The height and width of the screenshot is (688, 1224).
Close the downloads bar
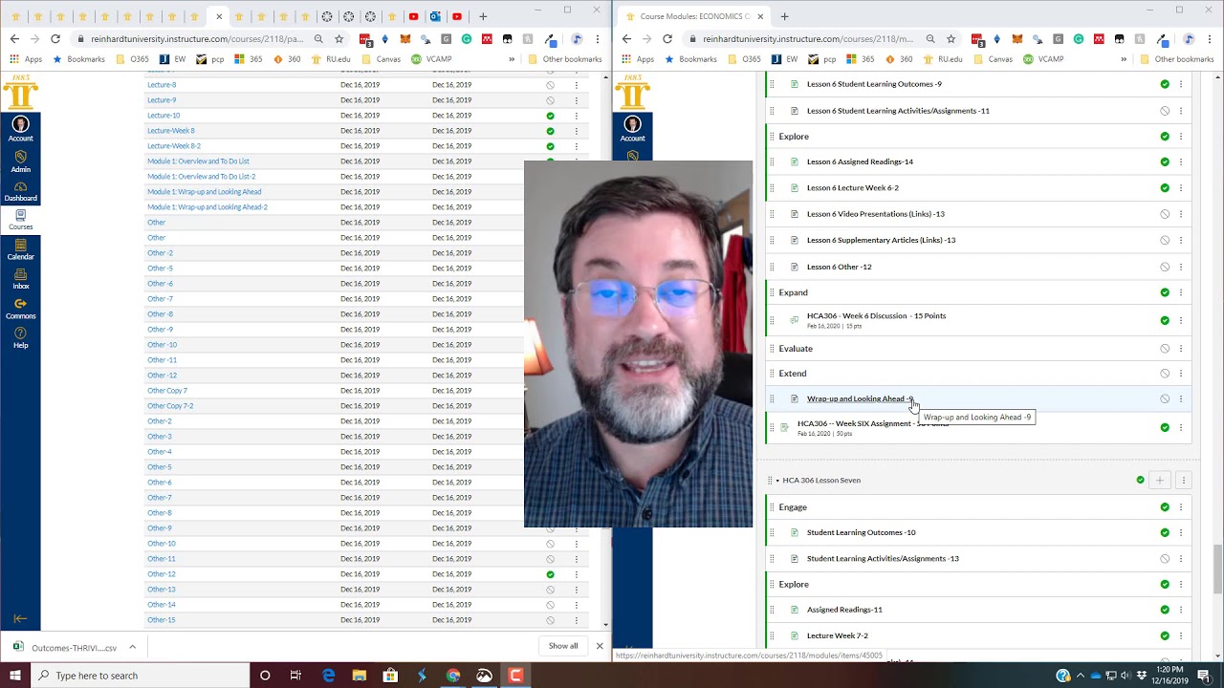coord(600,646)
